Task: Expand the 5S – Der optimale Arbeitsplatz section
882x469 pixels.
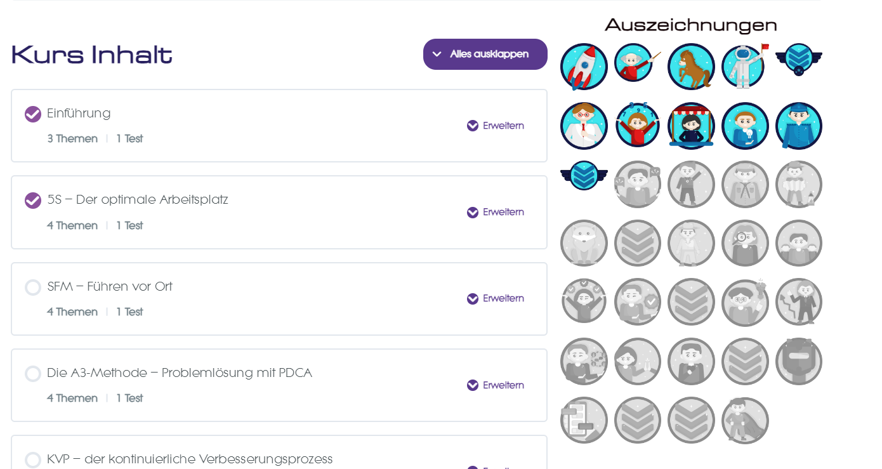Action: pyautogui.click(x=496, y=212)
